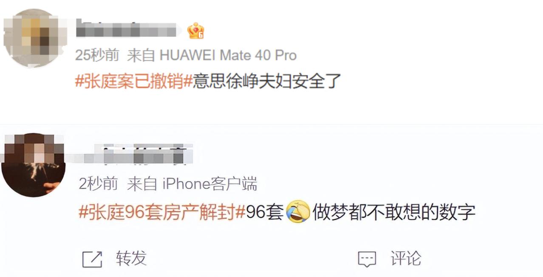
Task: Click the 评论 label
Action: click(x=406, y=258)
